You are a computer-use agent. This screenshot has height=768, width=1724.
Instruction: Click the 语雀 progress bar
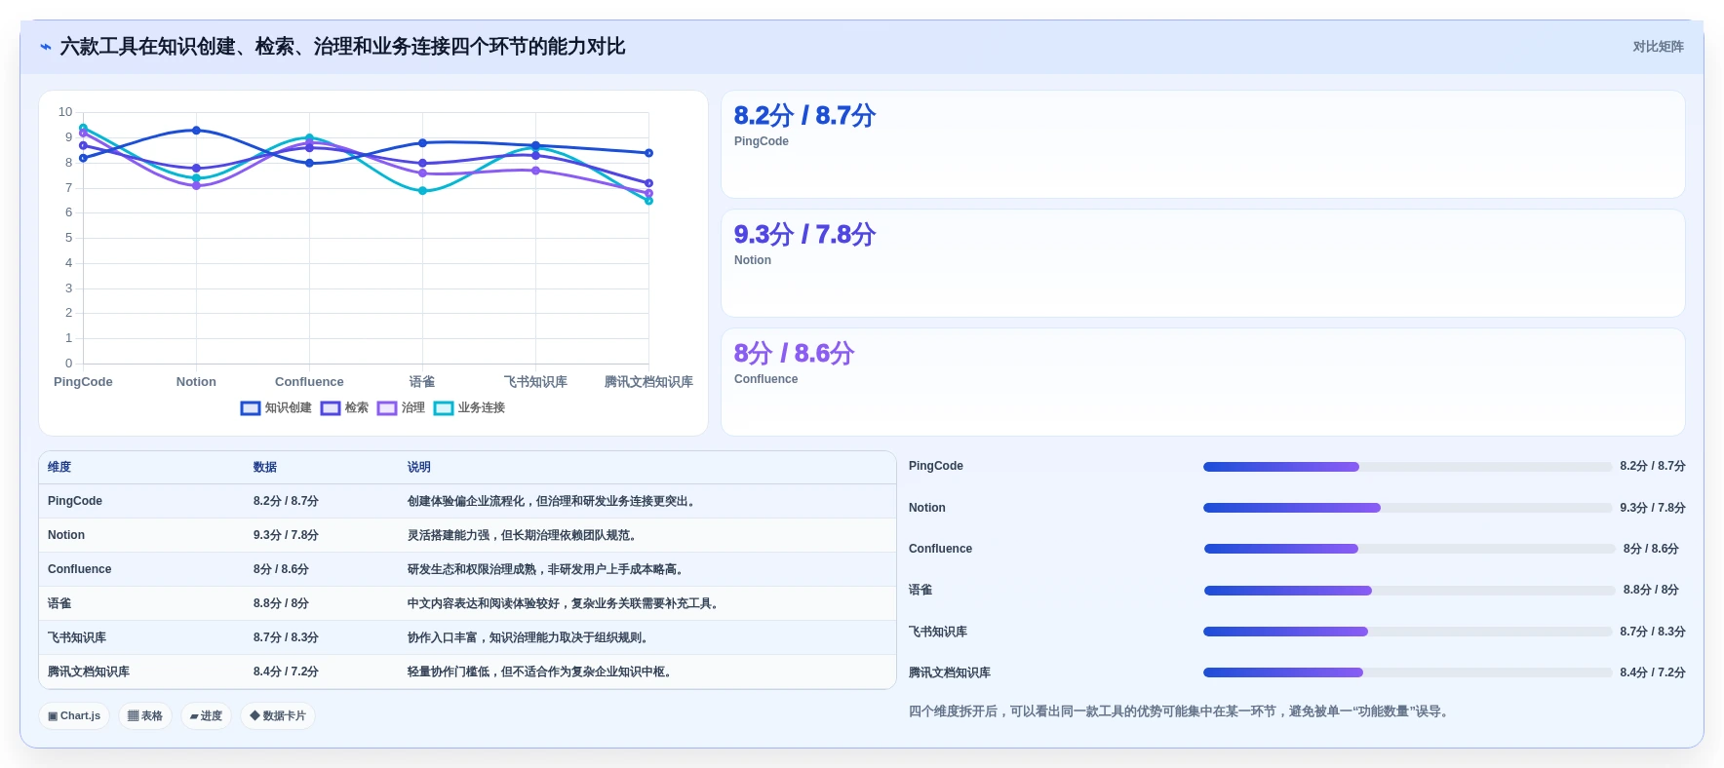(1409, 591)
